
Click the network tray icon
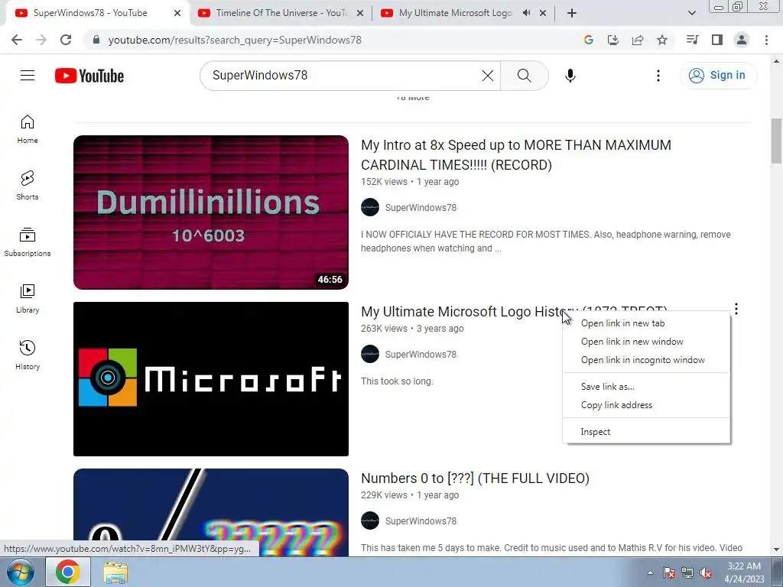[687, 572]
